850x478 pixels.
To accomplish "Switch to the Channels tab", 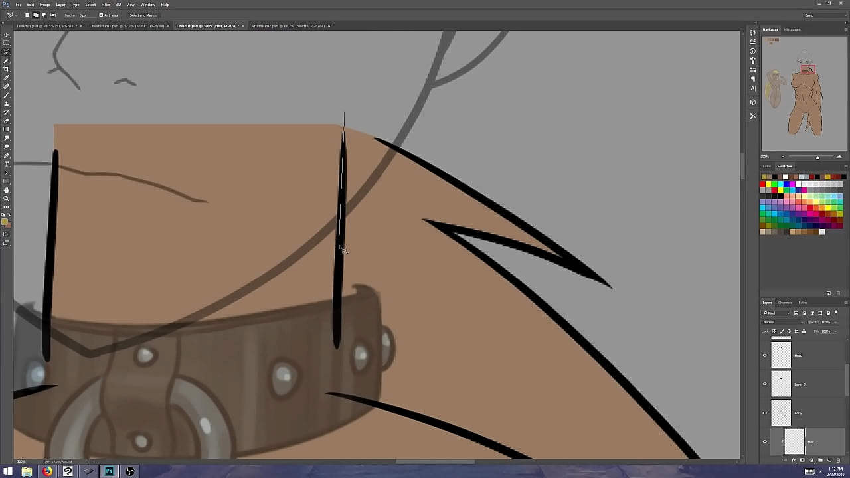I will [785, 303].
